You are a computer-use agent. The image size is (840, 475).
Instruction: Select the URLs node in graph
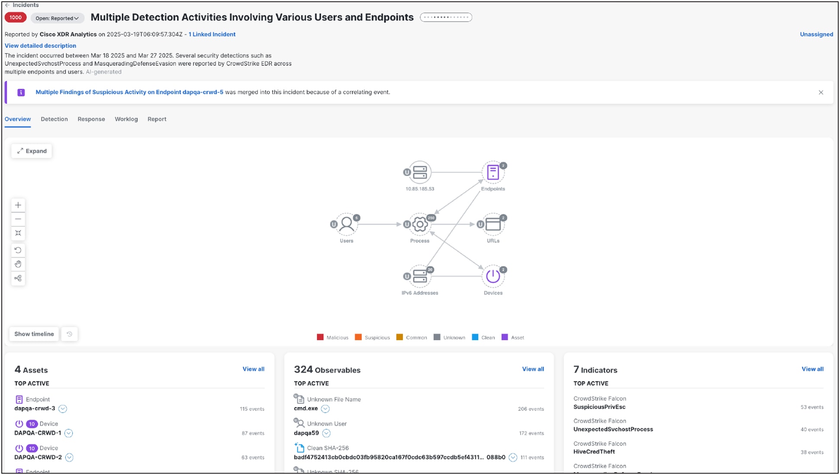tap(493, 224)
